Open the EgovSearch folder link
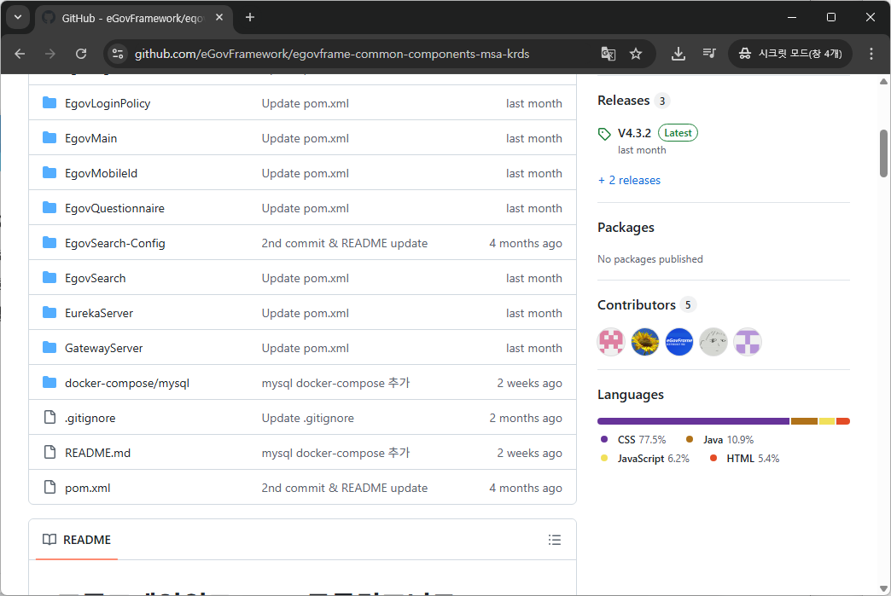Image resolution: width=891 pixels, height=596 pixels. pos(96,278)
